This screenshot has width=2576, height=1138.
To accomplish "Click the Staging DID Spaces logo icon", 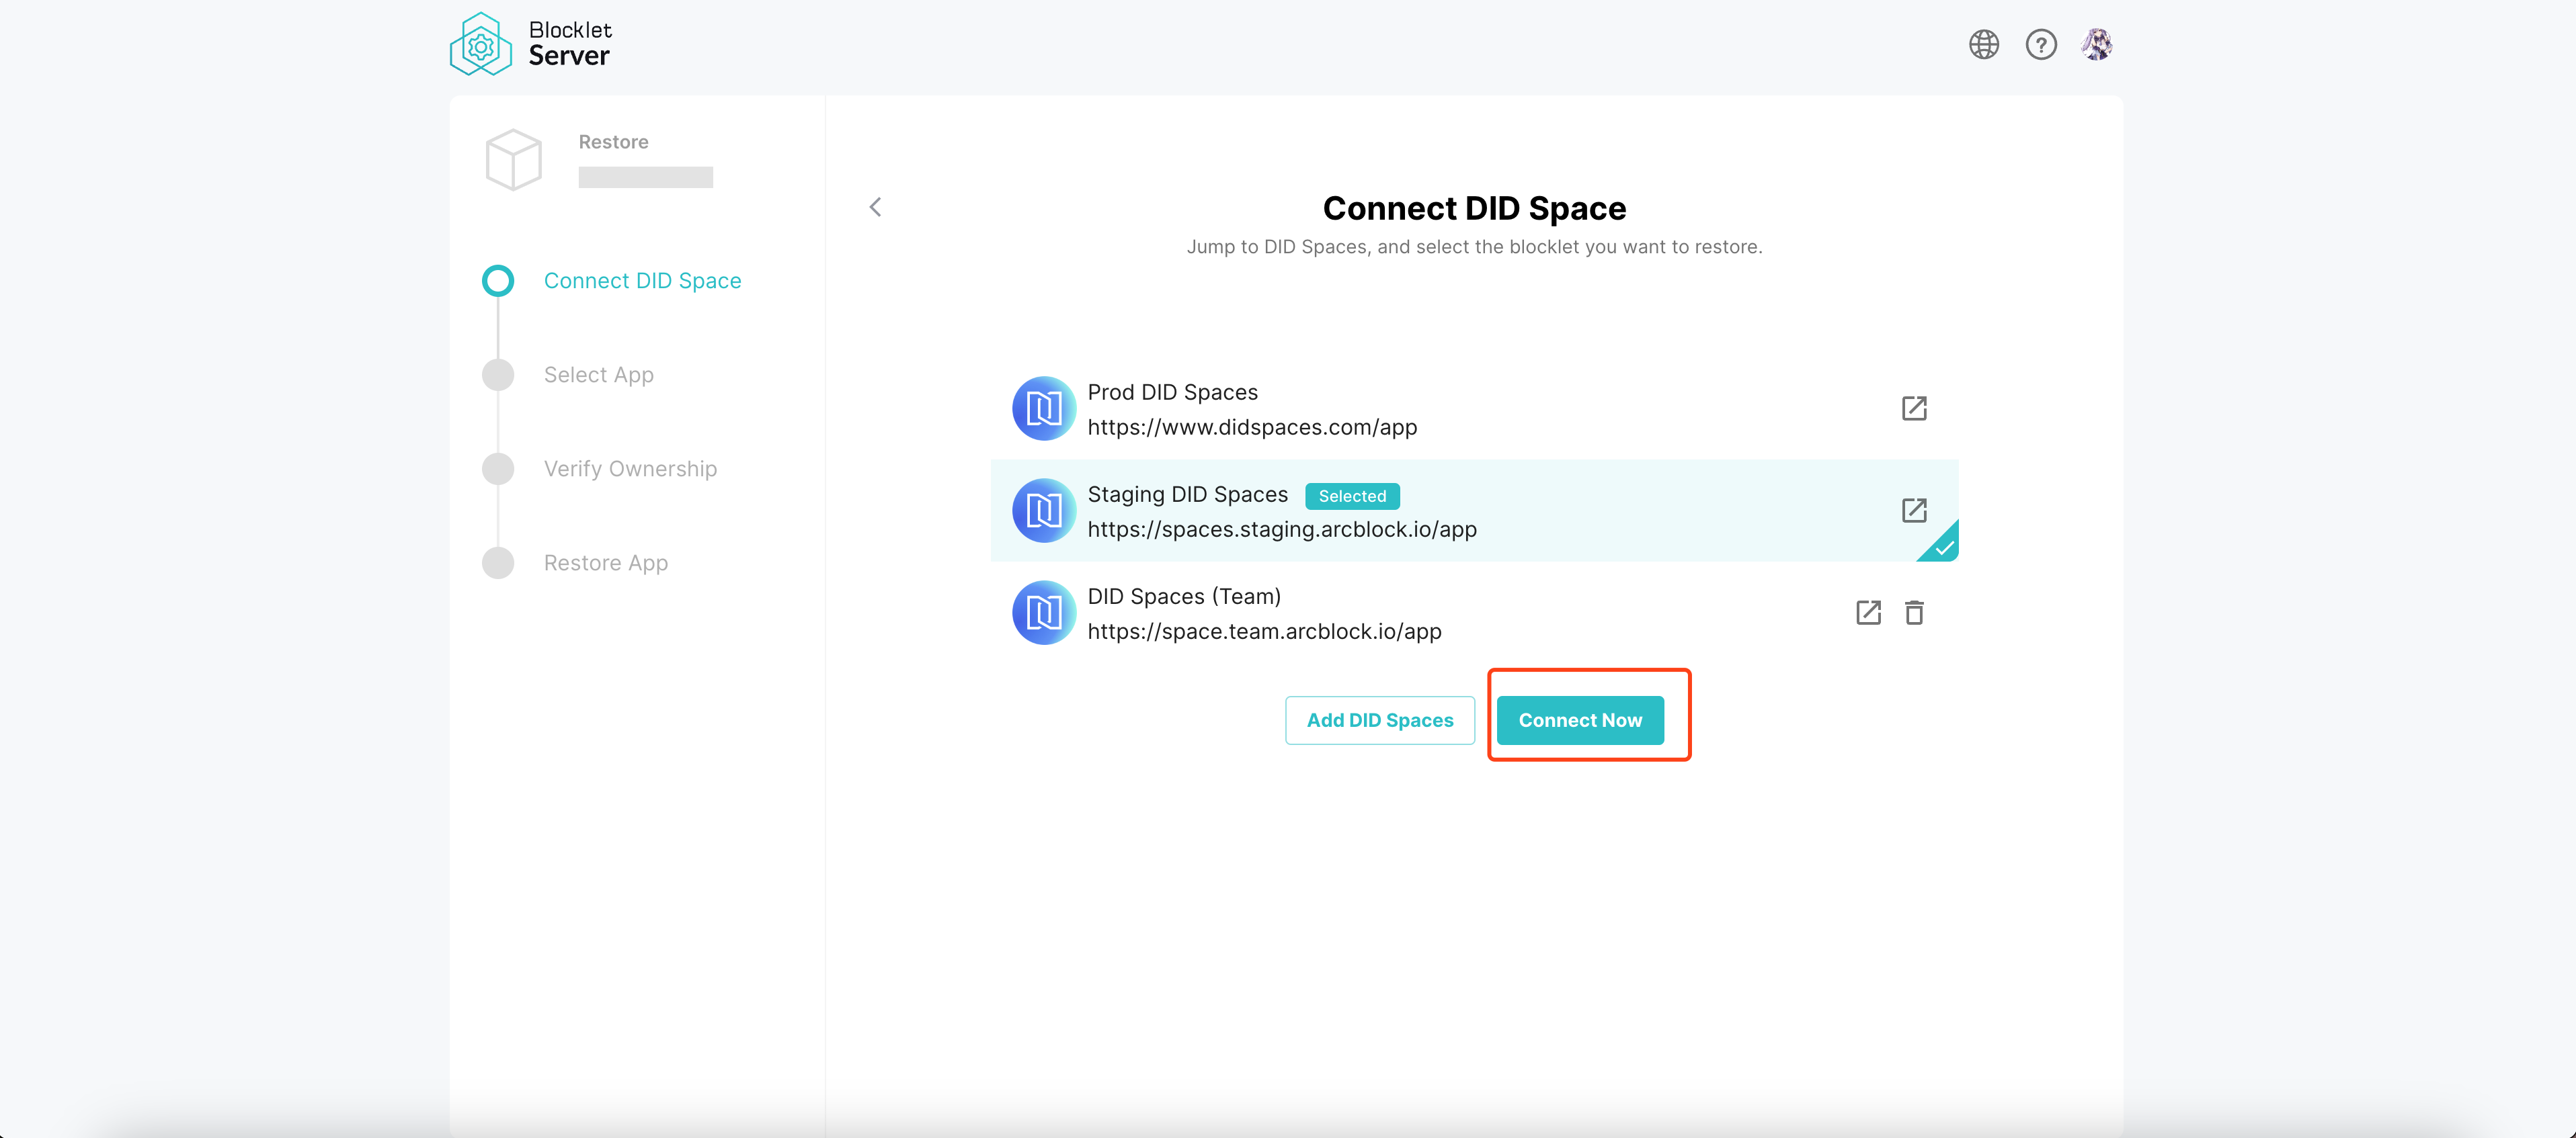I will 1044,511.
